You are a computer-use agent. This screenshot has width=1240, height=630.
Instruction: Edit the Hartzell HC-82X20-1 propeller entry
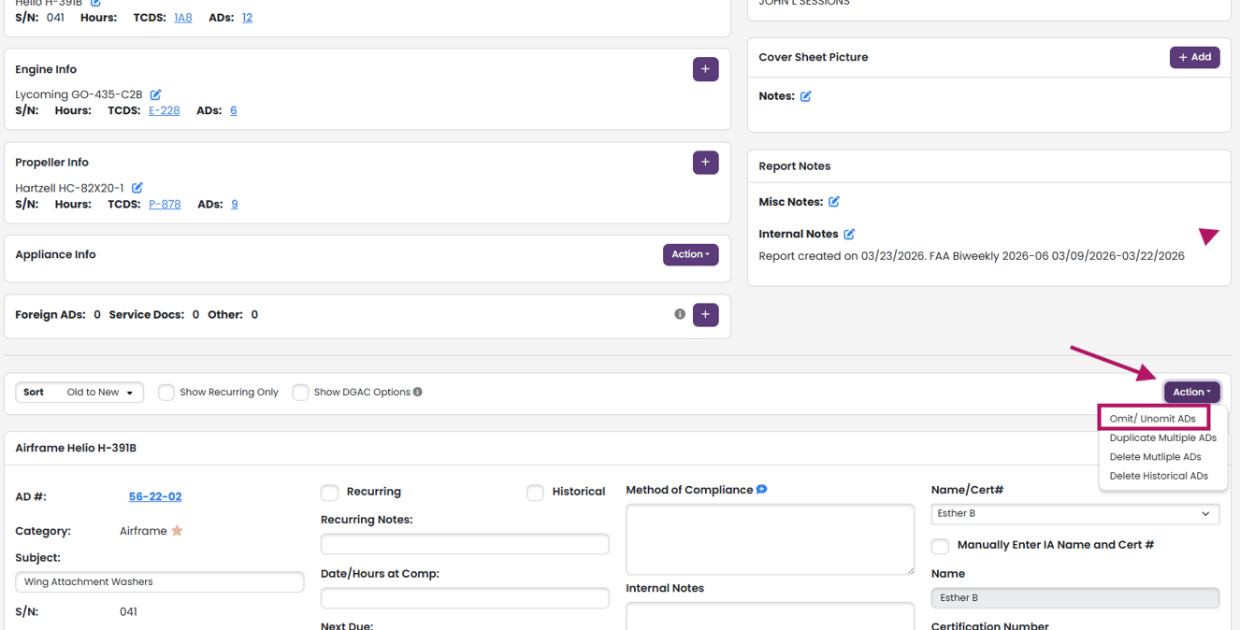[x=137, y=188]
